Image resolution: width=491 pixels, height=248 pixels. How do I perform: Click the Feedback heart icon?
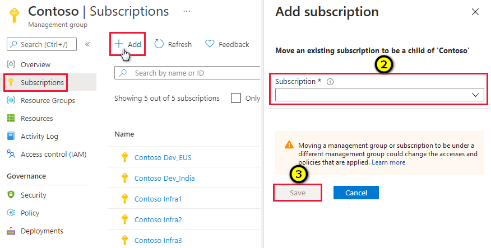[x=210, y=44]
